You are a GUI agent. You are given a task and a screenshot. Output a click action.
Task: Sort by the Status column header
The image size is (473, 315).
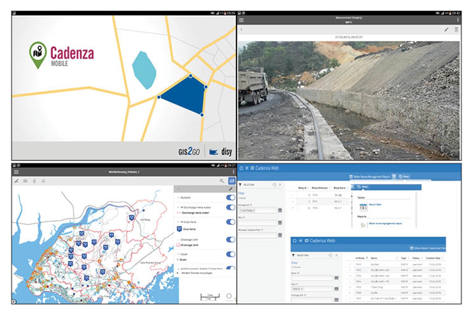tap(416, 258)
